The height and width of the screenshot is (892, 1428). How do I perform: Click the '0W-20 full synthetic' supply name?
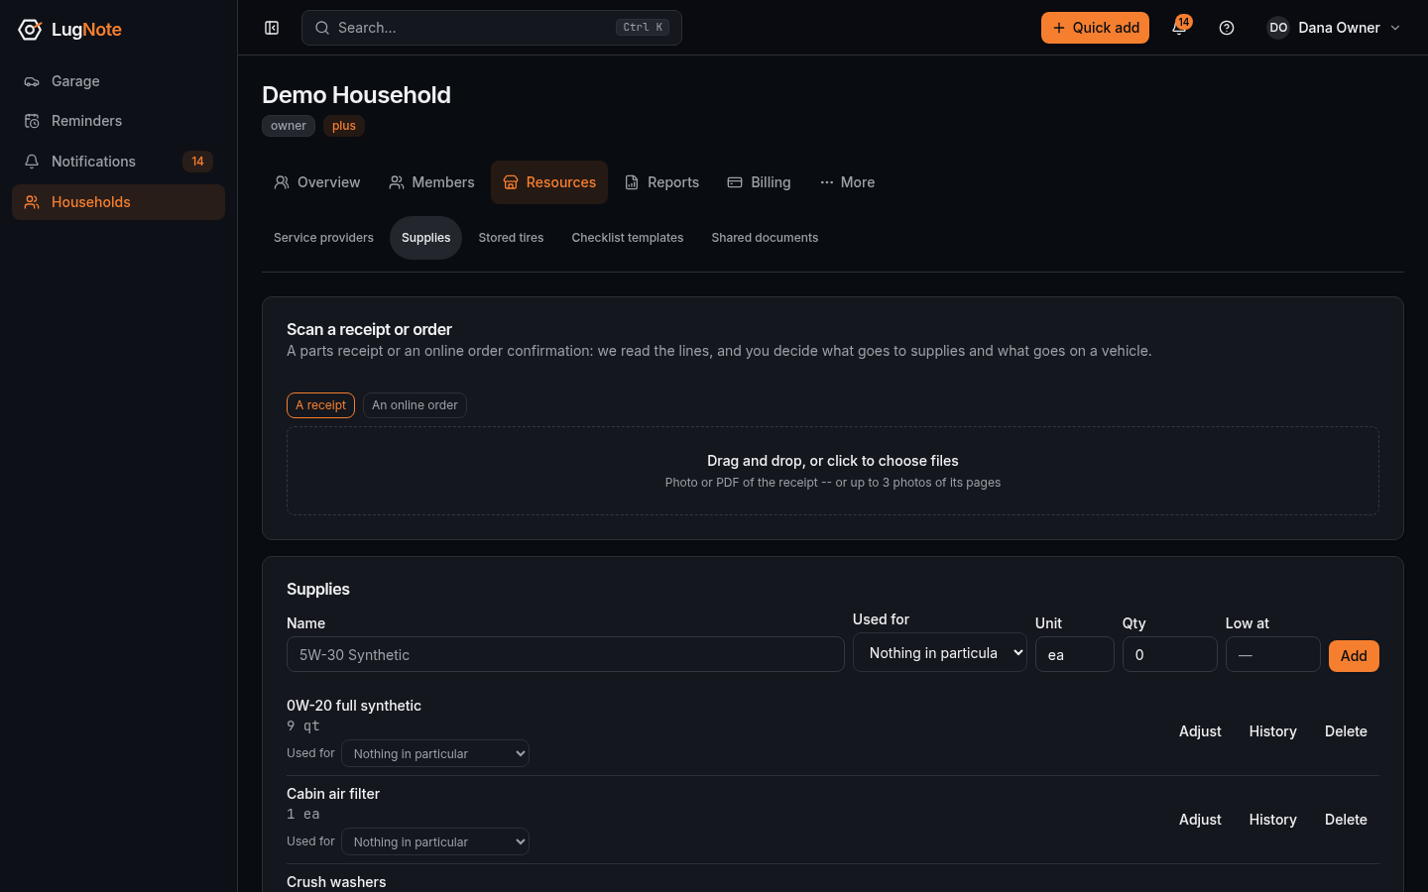(x=354, y=706)
